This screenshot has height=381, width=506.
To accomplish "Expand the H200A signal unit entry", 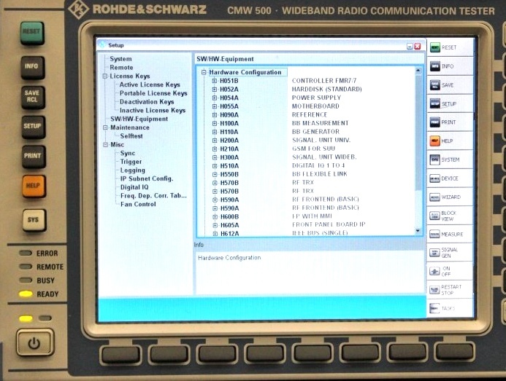I will pos(215,141).
